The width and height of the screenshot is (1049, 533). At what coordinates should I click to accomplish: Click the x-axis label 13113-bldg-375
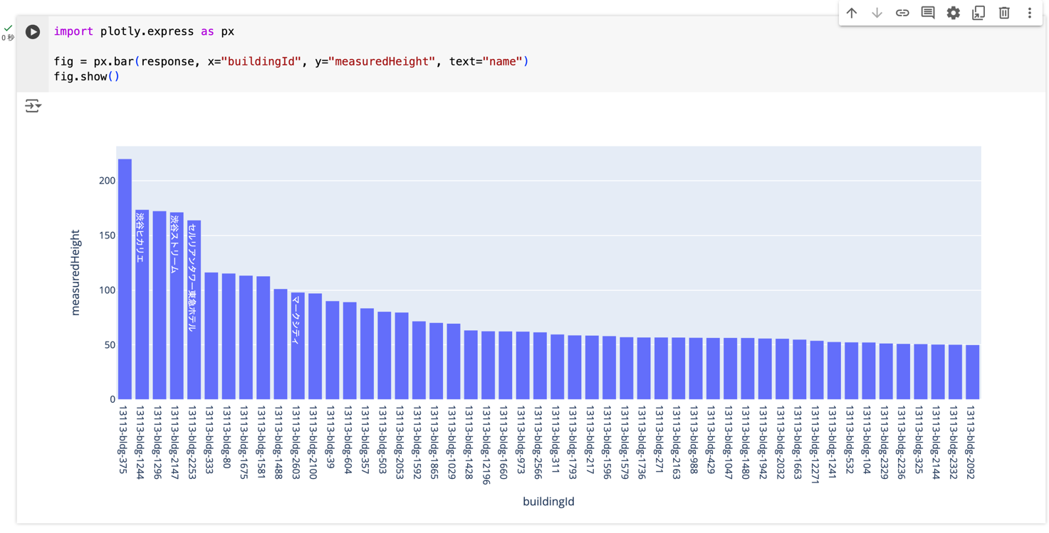pyautogui.click(x=123, y=440)
